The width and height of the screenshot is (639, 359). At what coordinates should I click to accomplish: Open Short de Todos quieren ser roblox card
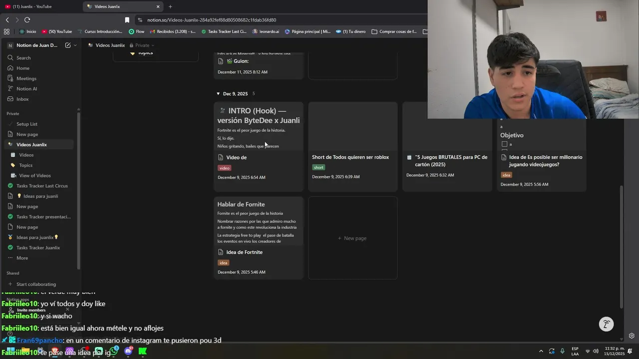point(353,147)
